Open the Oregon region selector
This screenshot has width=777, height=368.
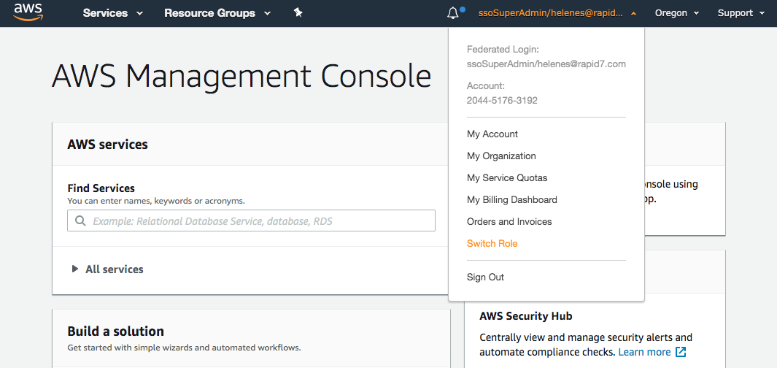click(676, 13)
